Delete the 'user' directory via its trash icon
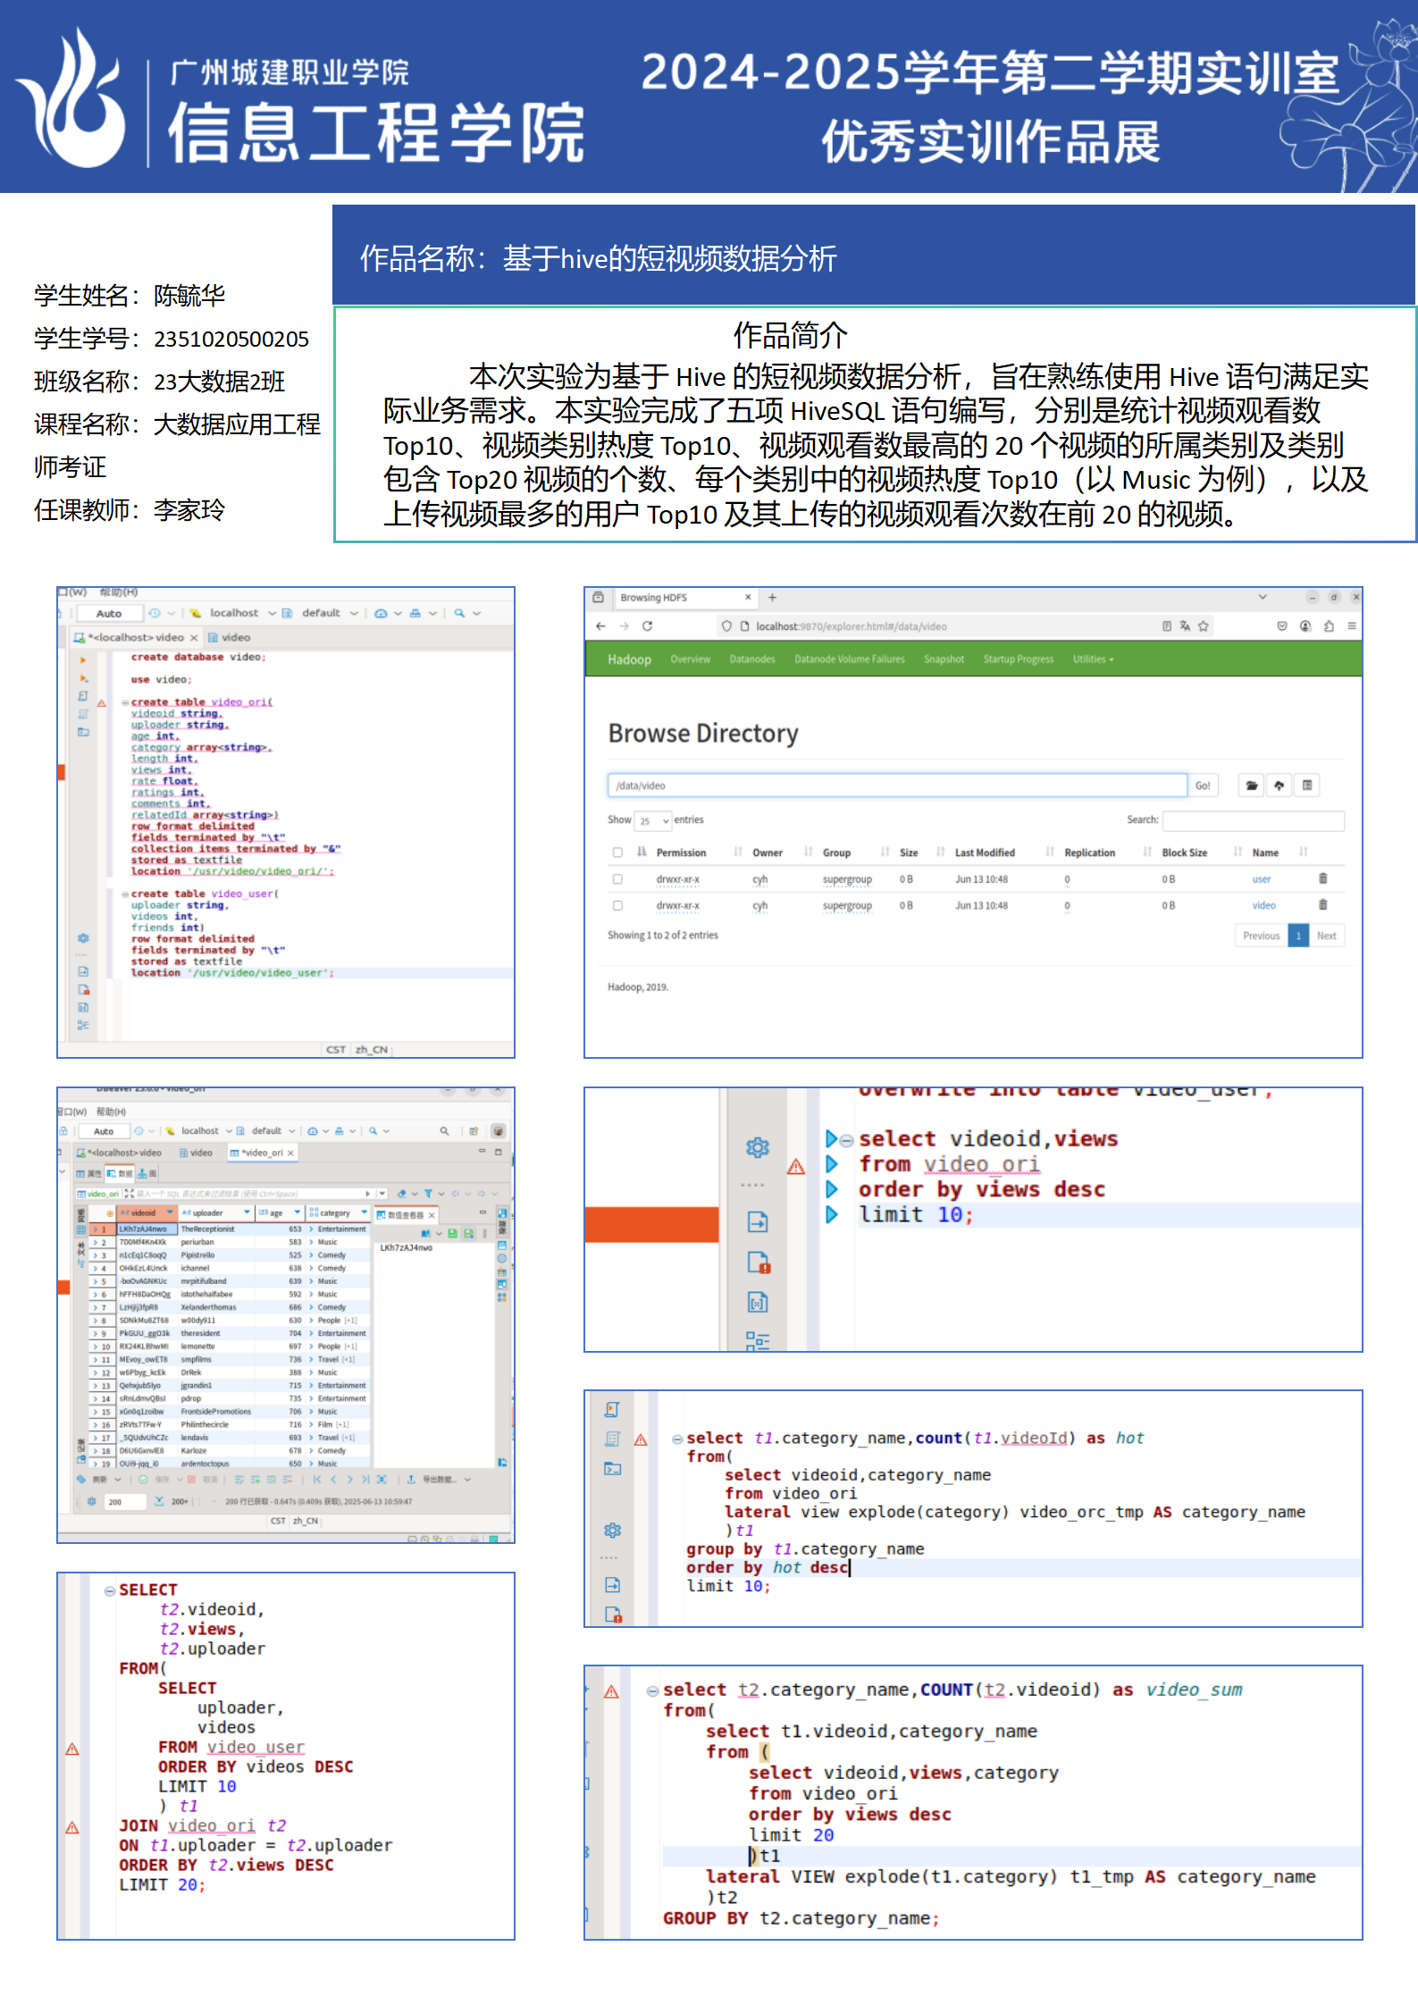Viewport: 1418px width, 2005px height. (x=1322, y=878)
